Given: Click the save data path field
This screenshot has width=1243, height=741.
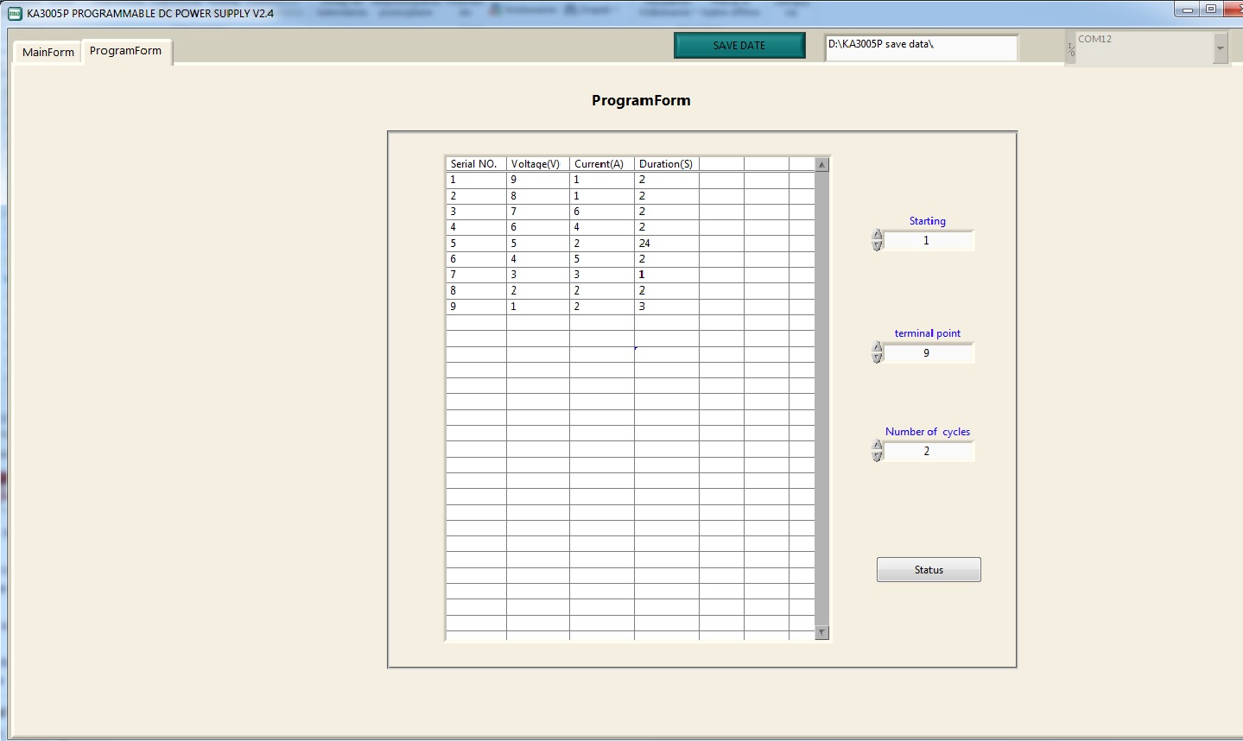Looking at the screenshot, I should (921, 47).
